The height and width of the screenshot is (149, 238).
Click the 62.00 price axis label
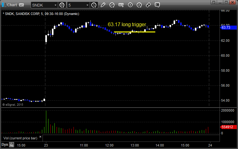coord(225,41)
